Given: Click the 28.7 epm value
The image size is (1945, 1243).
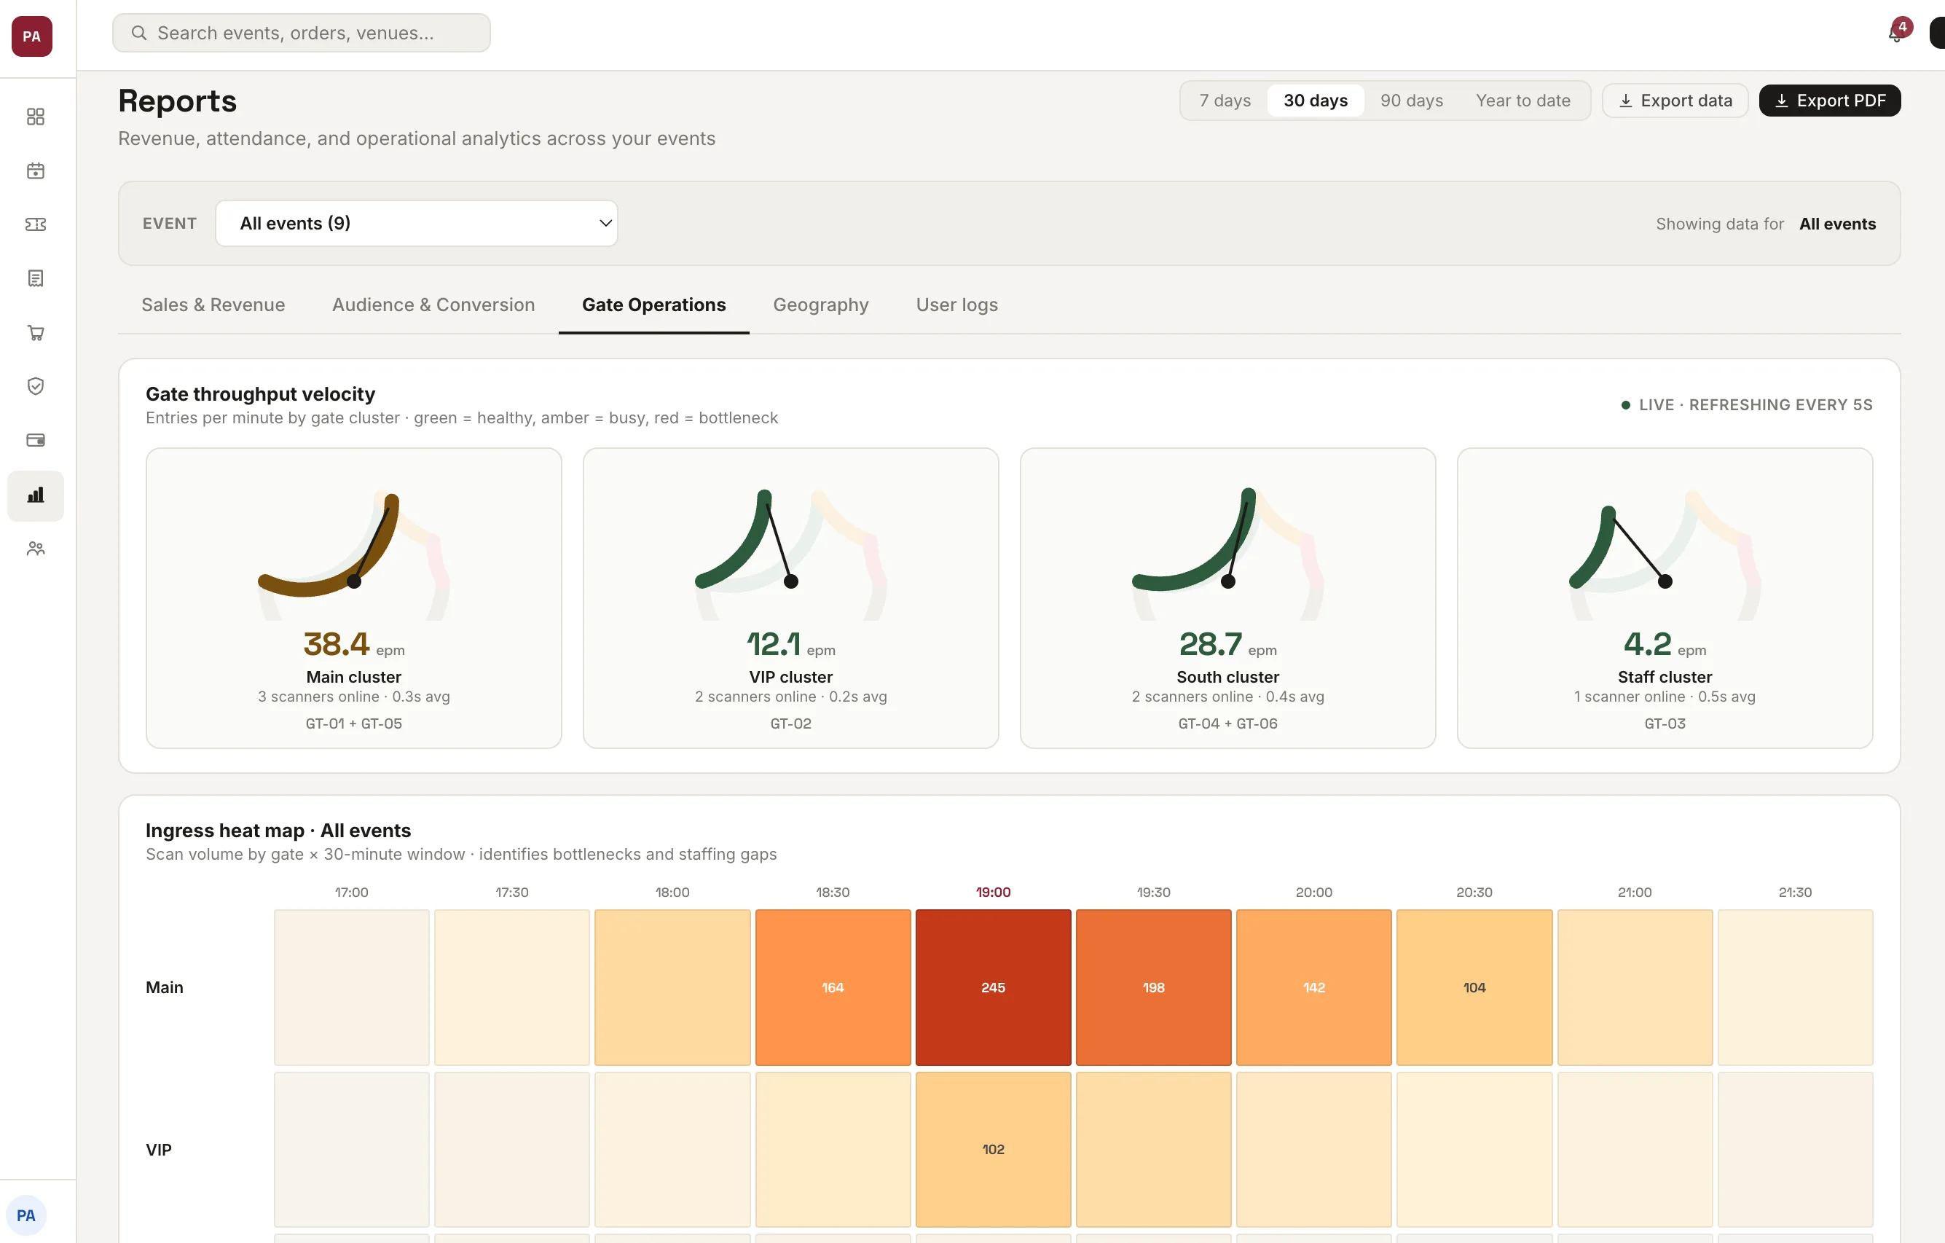Looking at the screenshot, I should (1227, 643).
